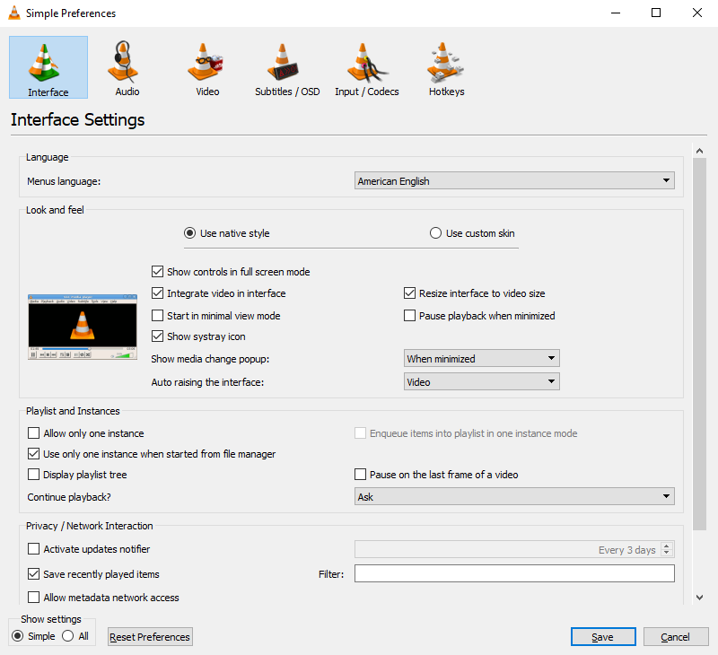Click the Cancel button

point(676,637)
